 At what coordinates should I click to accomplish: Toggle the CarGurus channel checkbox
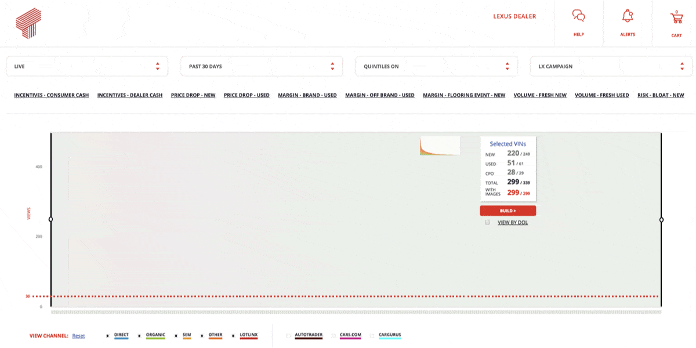[x=372, y=335]
